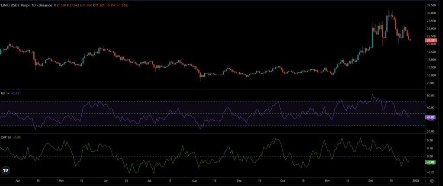
Task: Click the -1.66% change value in header
Action: point(122,5)
